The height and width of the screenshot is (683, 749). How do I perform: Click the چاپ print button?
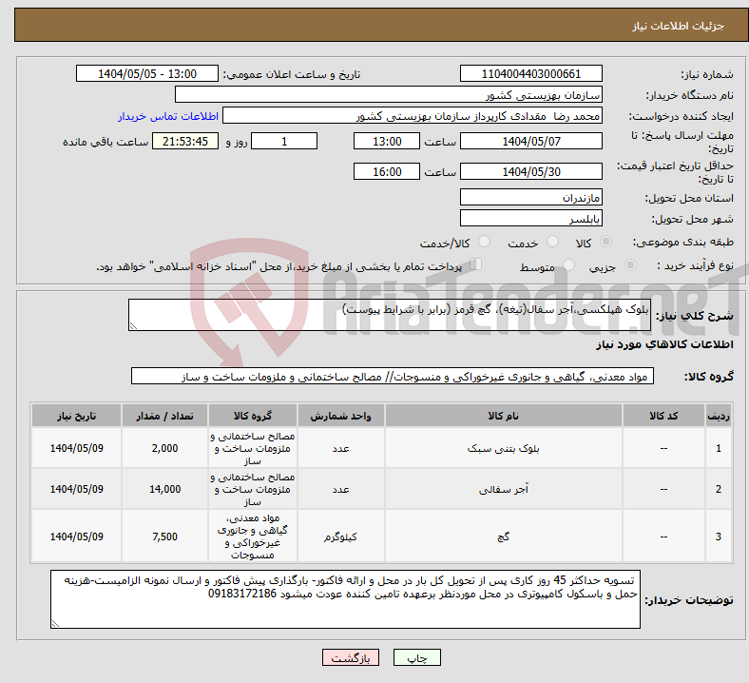pyautogui.click(x=417, y=658)
